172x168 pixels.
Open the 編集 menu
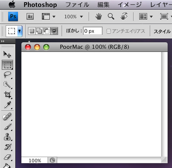click(x=103, y=5)
